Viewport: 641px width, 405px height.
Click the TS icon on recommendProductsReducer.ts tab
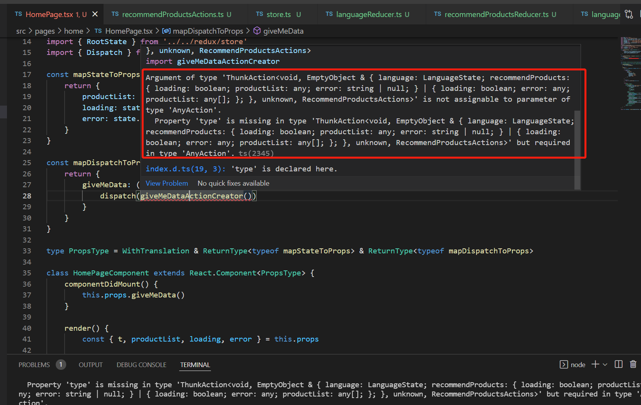tap(437, 14)
